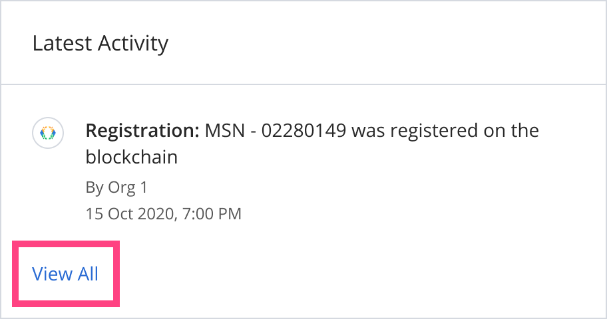Screen dimensions: 607x319
Task: Open the View All link
Action: point(65,274)
